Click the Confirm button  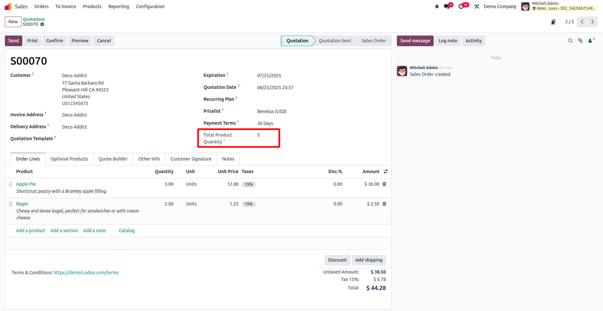coord(54,41)
